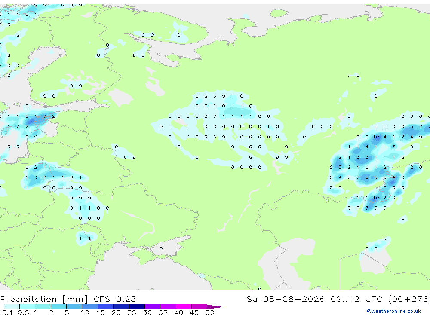430x315 pixels.
Task: Click the legend label '0.5'
Action: [23, 312]
